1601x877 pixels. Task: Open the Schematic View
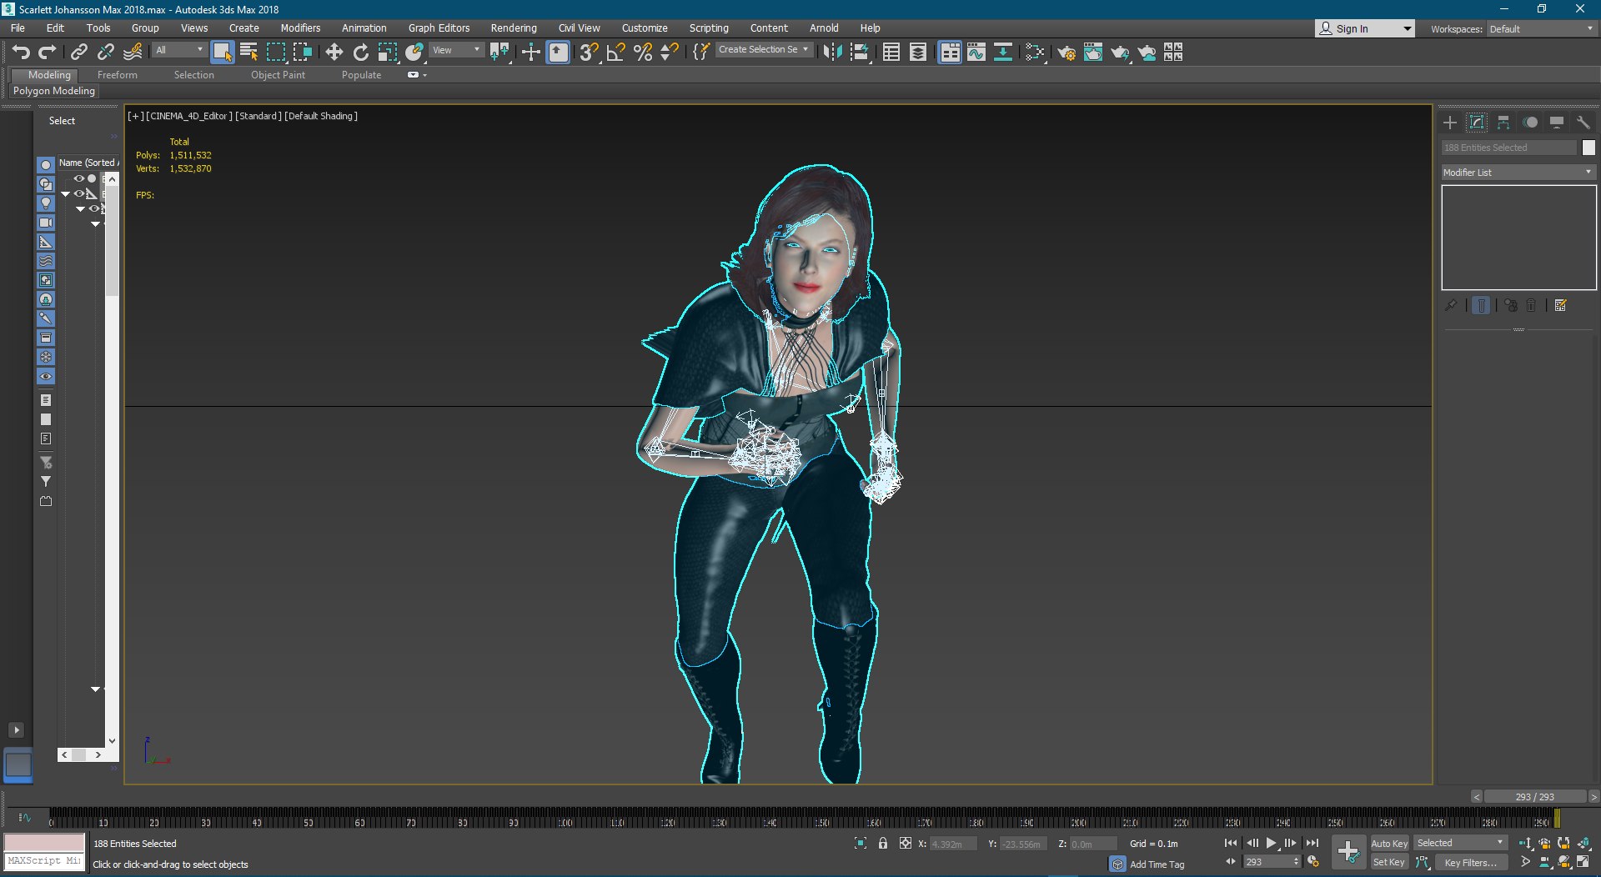1003,52
